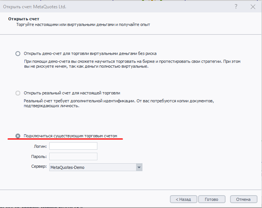Click the MetaQuotes-Demo server combo box
The height and width of the screenshot is (208, 262).
tap(92, 167)
